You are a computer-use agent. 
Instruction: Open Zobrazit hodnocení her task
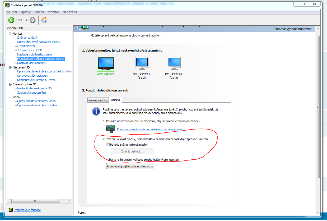coord(32,93)
